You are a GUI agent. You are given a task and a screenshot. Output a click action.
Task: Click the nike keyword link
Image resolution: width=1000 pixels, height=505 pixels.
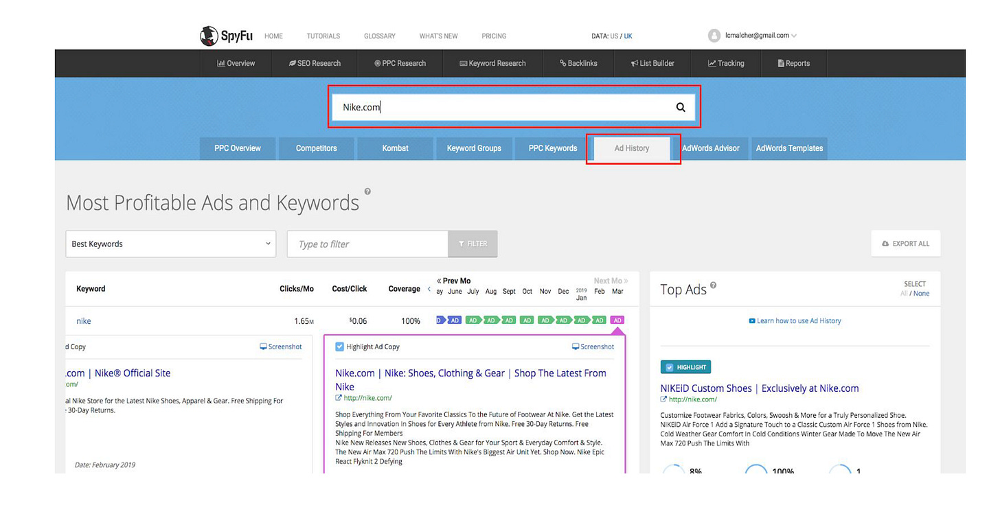(x=84, y=321)
